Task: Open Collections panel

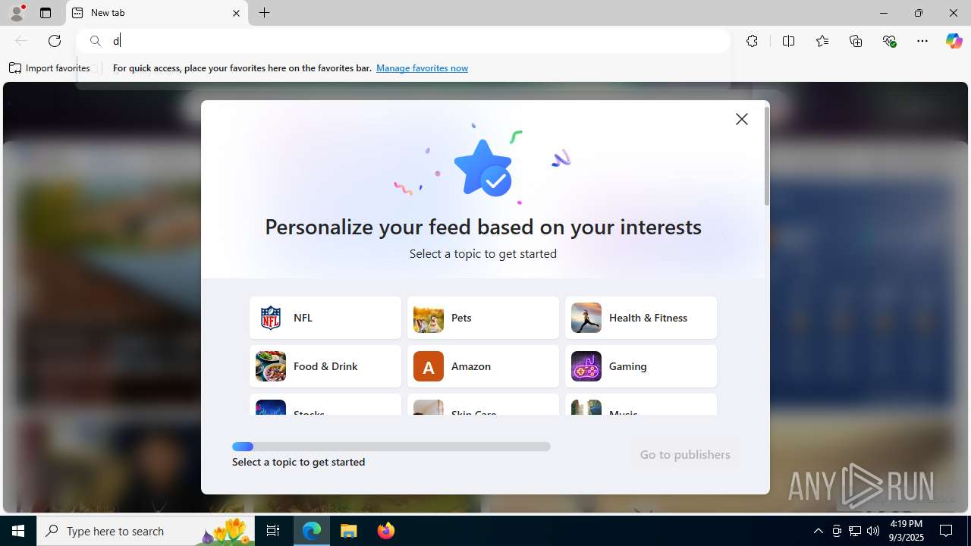Action: [856, 41]
